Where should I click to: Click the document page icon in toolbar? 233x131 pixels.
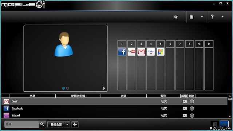[191, 17]
